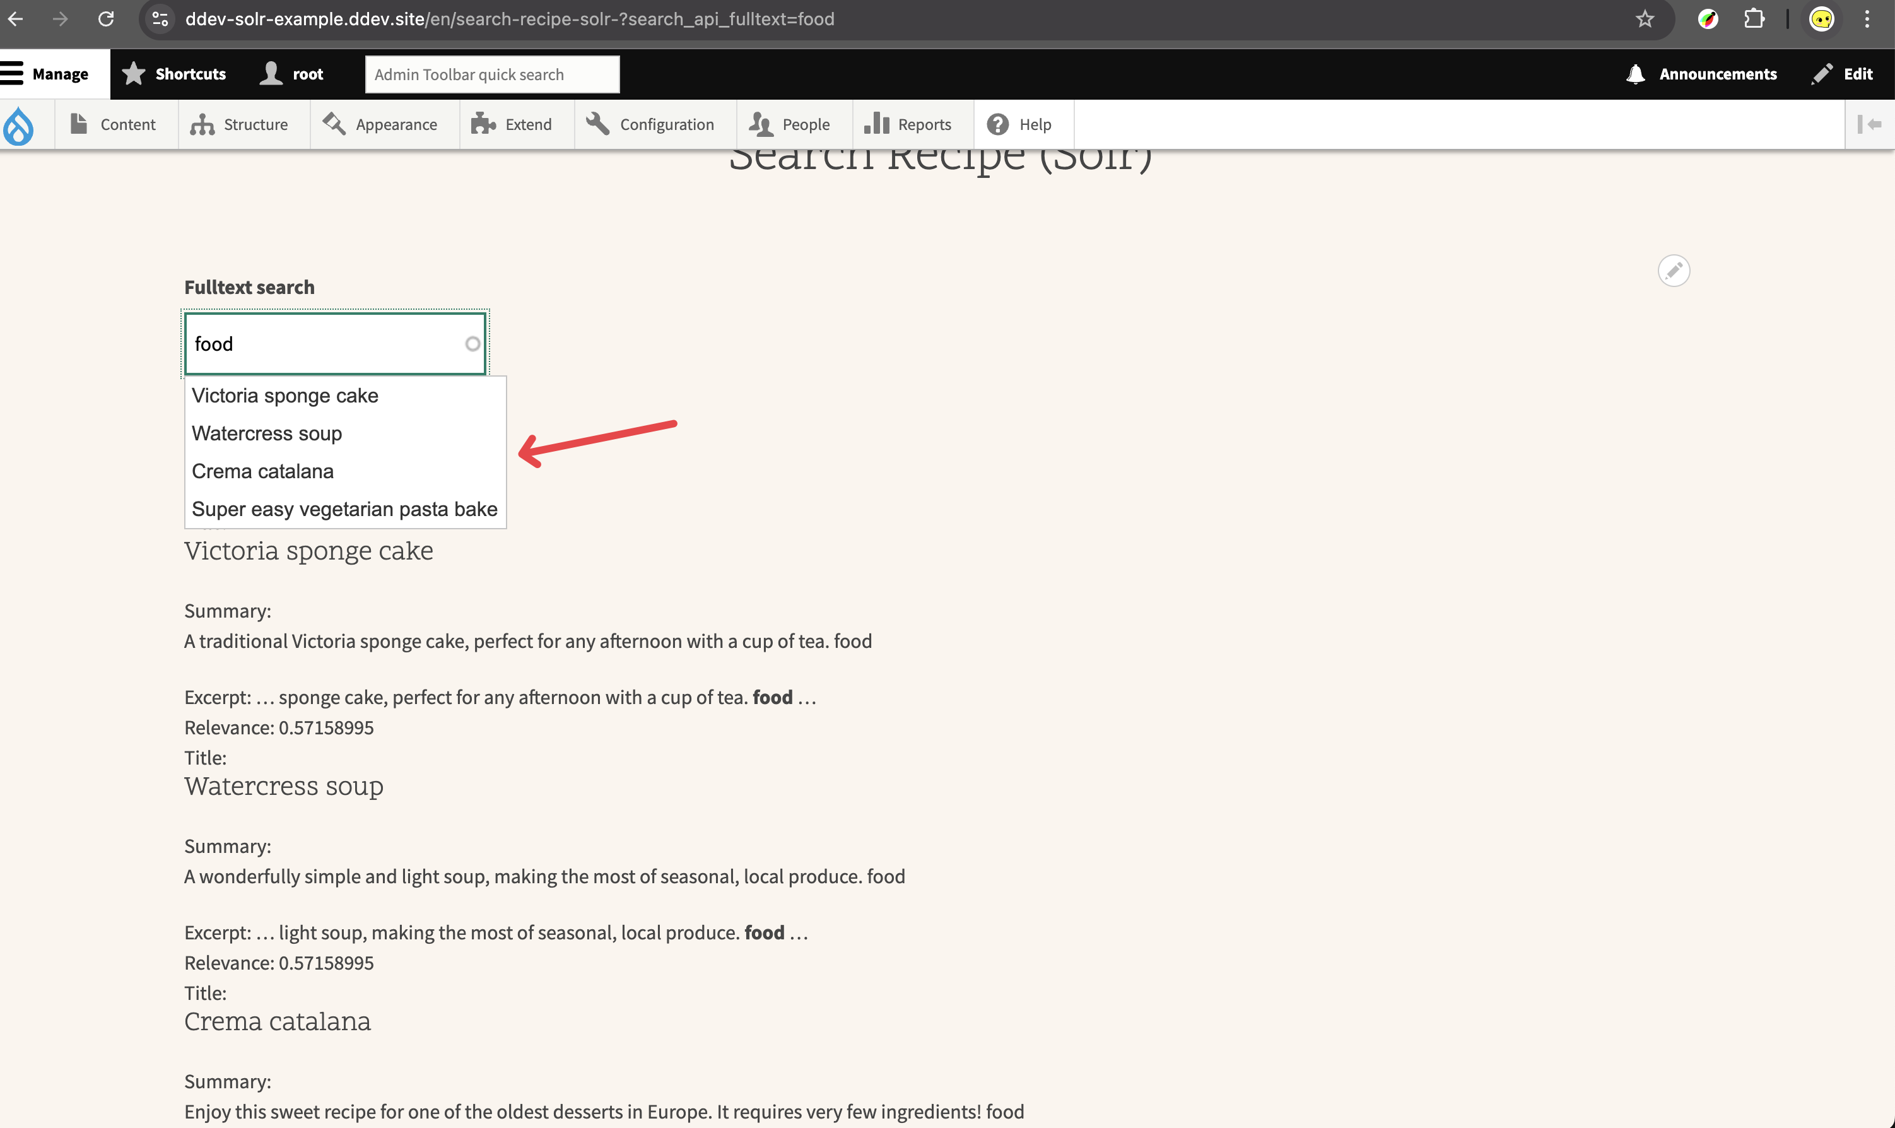Toggle toolbar orientation via collapse arrow
Viewport: 1895px width, 1128px height.
click(1869, 124)
